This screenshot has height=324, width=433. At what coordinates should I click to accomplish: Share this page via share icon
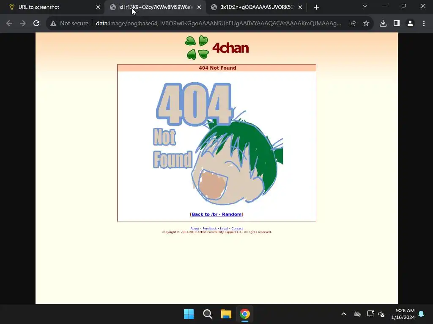click(353, 24)
